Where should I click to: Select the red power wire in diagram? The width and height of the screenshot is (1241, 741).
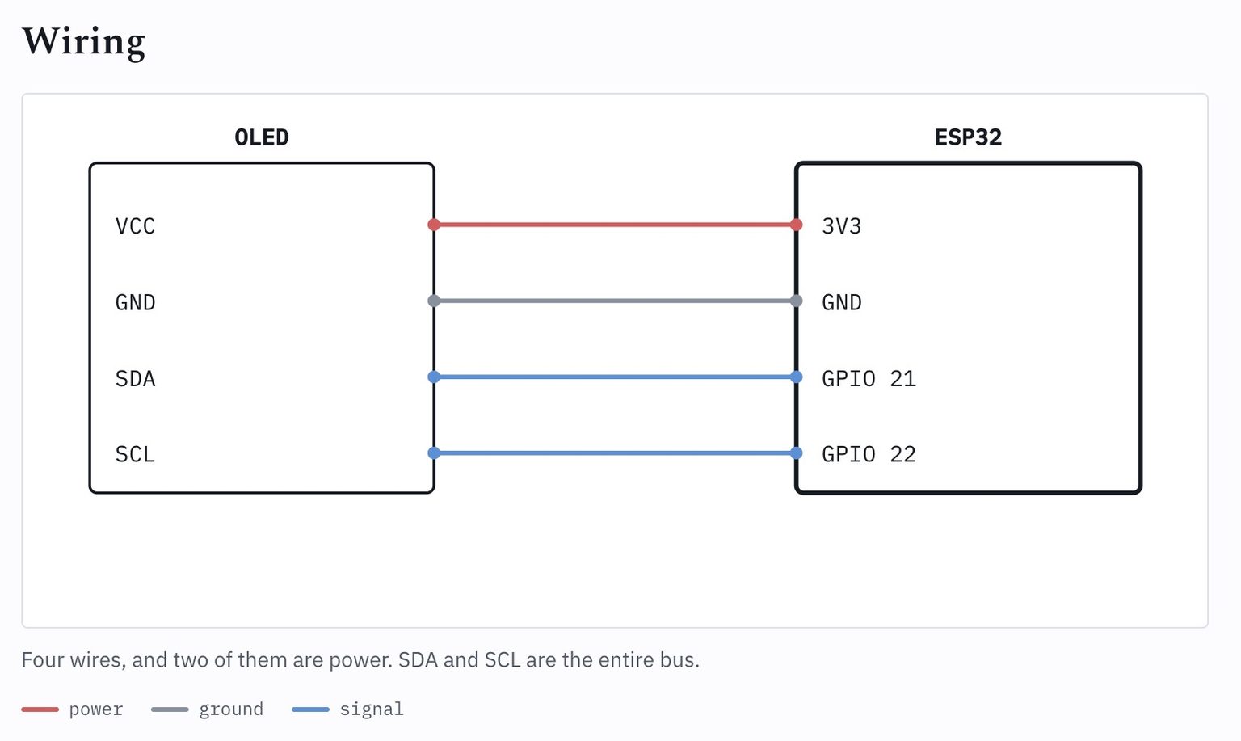coord(615,225)
